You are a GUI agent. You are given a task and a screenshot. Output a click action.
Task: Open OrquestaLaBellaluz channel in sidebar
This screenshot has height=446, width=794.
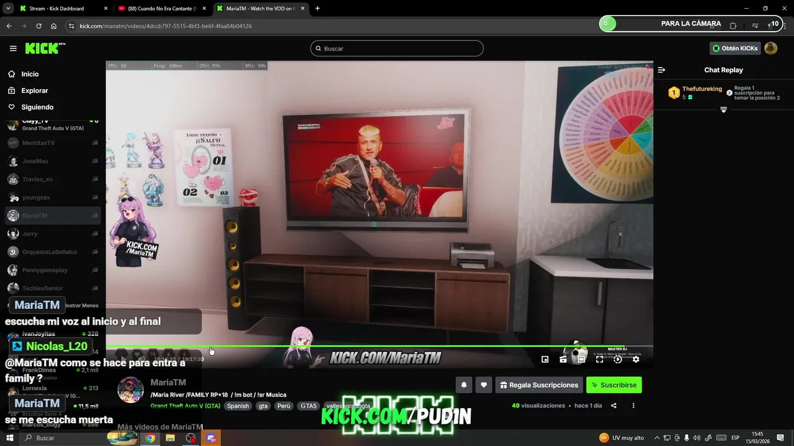click(53, 252)
